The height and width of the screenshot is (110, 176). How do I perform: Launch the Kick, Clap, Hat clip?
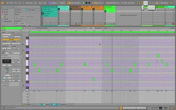pos(43,11)
